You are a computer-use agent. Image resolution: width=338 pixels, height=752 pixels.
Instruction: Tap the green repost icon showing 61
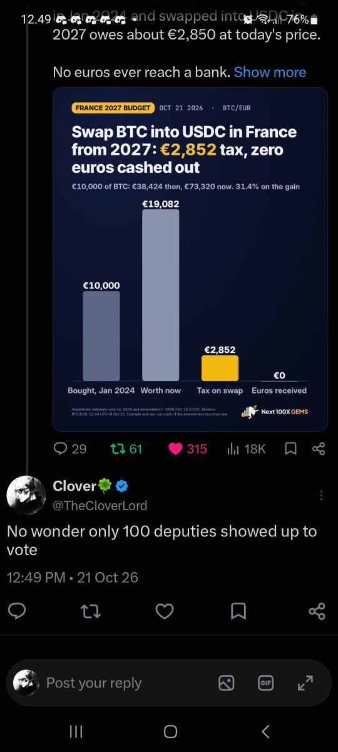(126, 449)
